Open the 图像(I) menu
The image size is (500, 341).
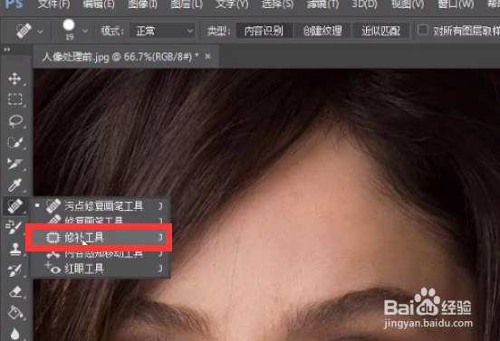click(142, 5)
